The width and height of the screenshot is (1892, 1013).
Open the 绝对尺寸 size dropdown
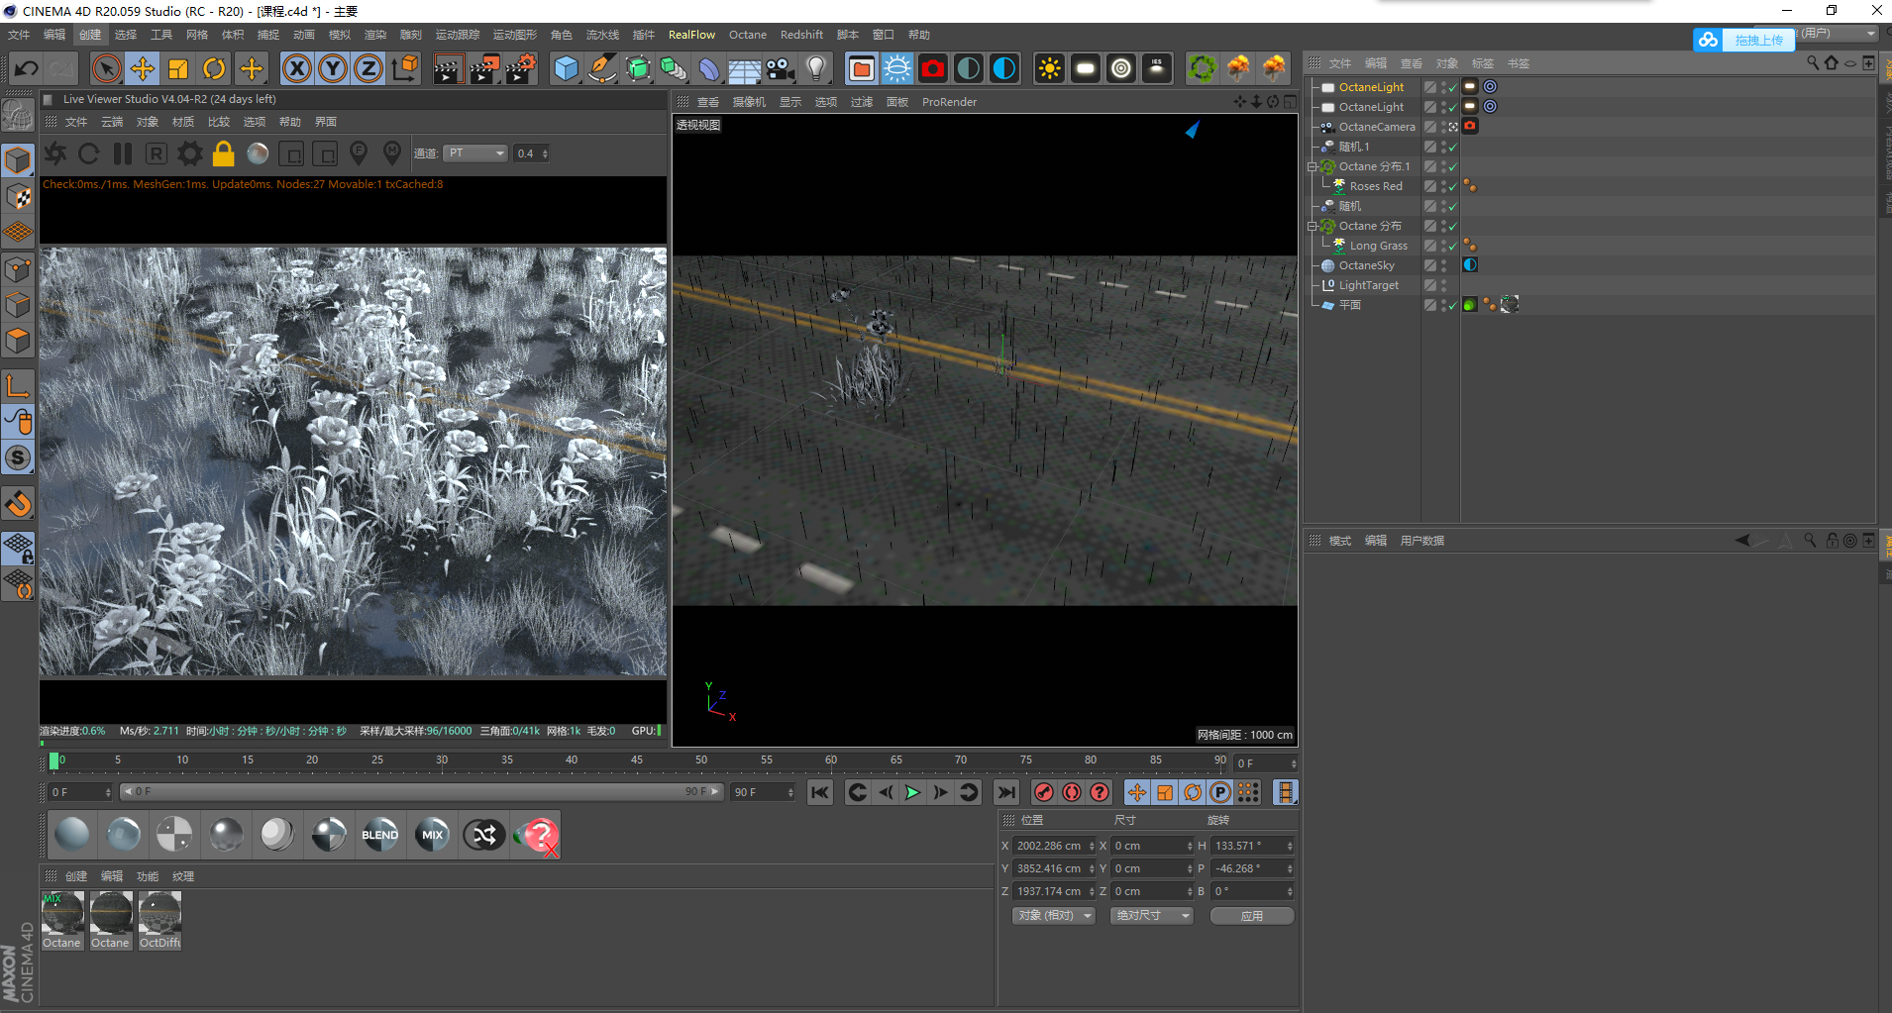coord(1152,916)
